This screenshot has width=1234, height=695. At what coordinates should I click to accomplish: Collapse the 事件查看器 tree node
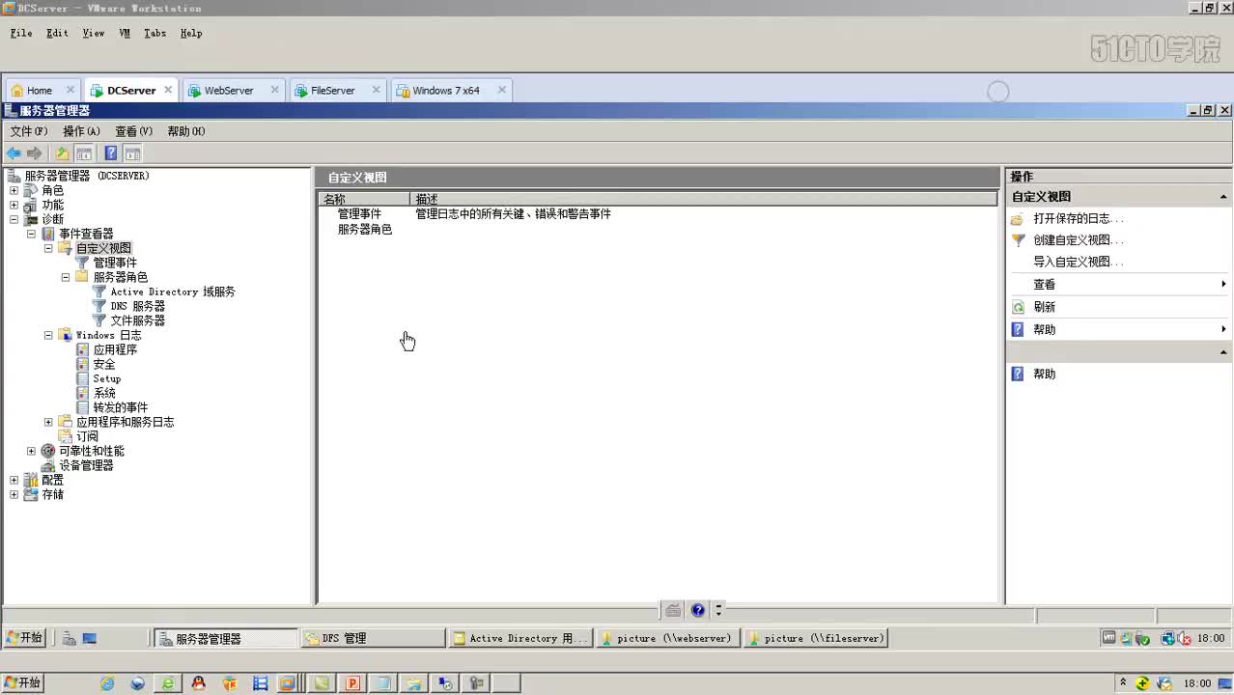31,234
